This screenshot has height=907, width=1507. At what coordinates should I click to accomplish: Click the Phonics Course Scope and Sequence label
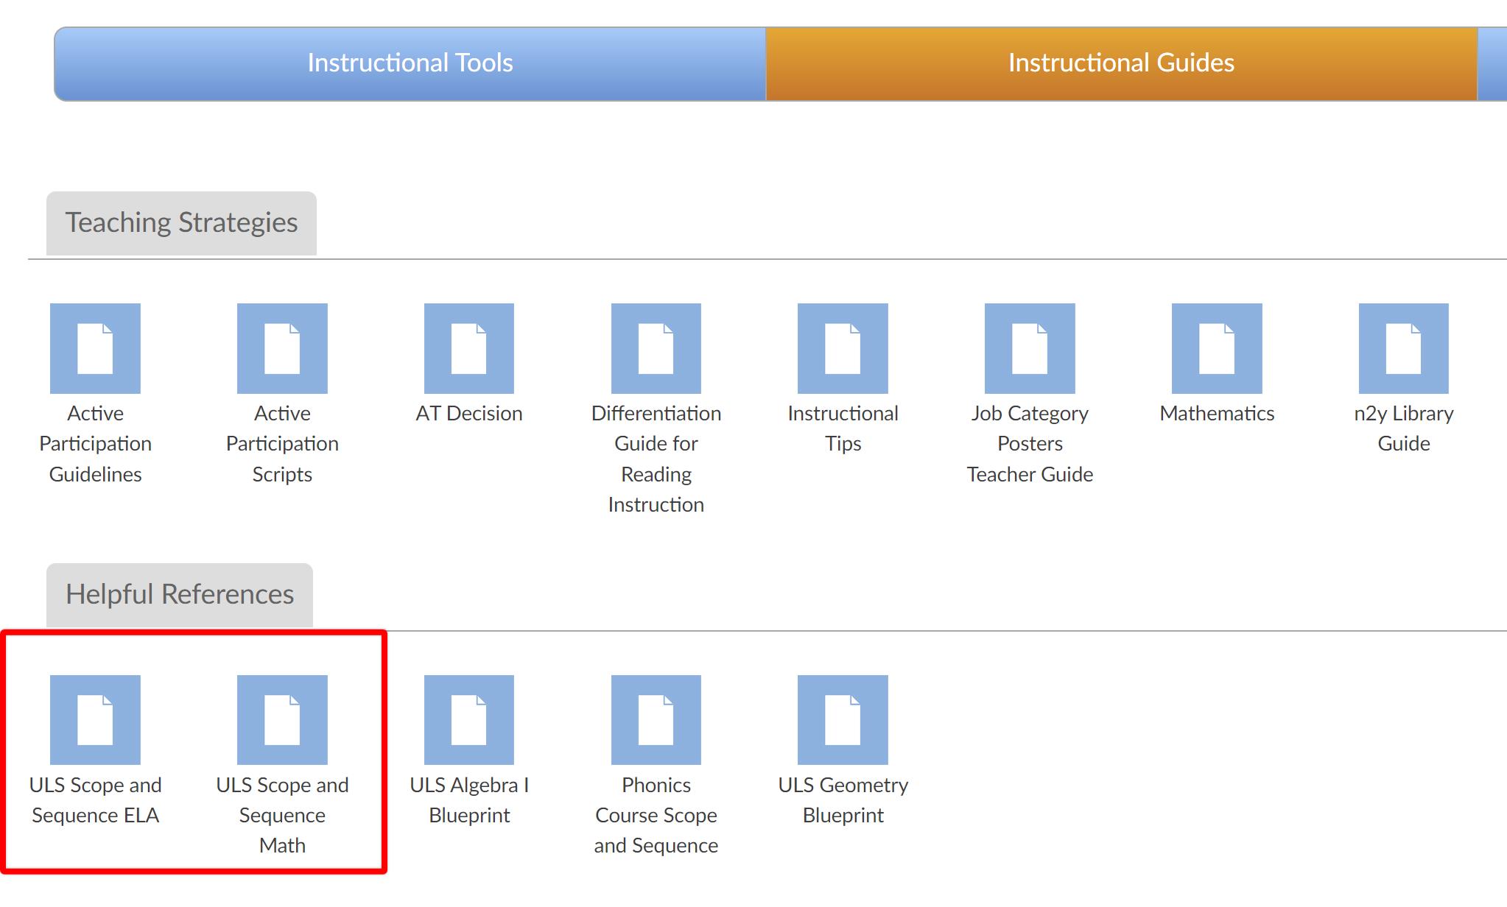[656, 816]
